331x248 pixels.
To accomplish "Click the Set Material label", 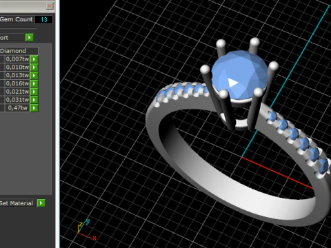I will click(17, 203).
